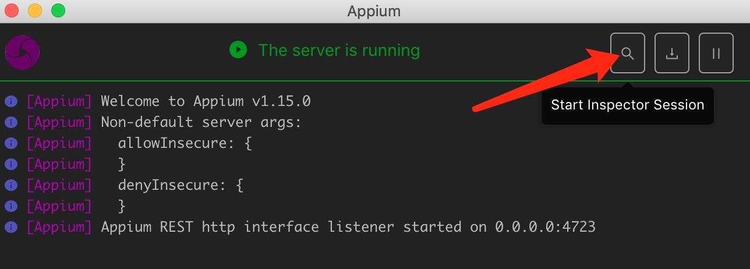The image size is (750, 269).
Task: Pause the server with the pause button
Action: click(x=716, y=54)
